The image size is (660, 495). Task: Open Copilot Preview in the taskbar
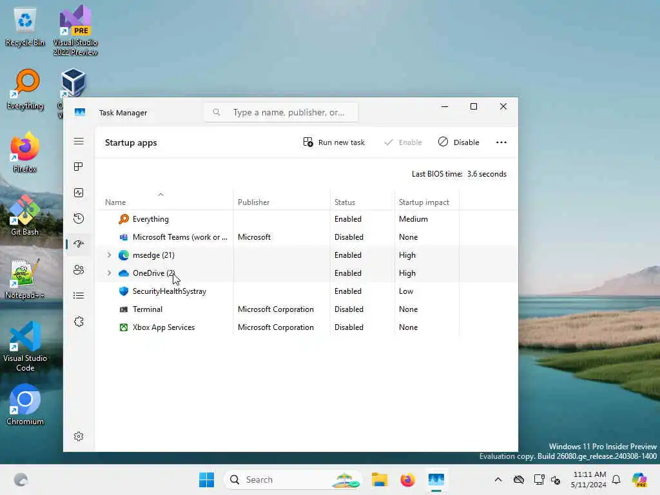click(639, 480)
